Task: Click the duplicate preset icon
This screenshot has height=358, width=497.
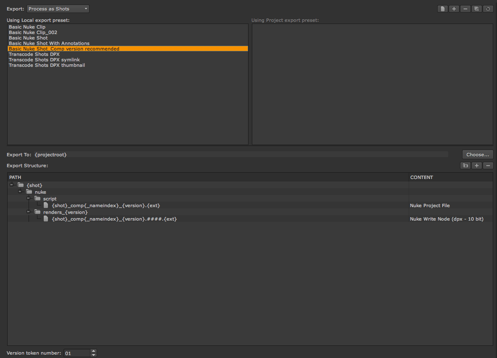Action: (x=477, y=9)
